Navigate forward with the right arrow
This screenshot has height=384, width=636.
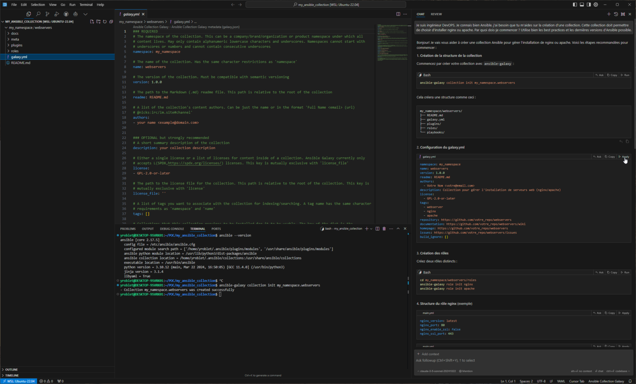(240, 5)
